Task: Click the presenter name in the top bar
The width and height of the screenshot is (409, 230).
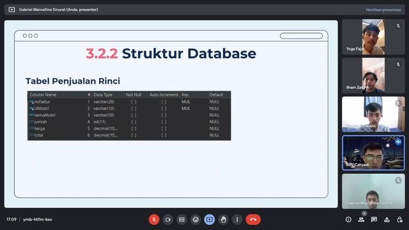Action: (58, 10)
